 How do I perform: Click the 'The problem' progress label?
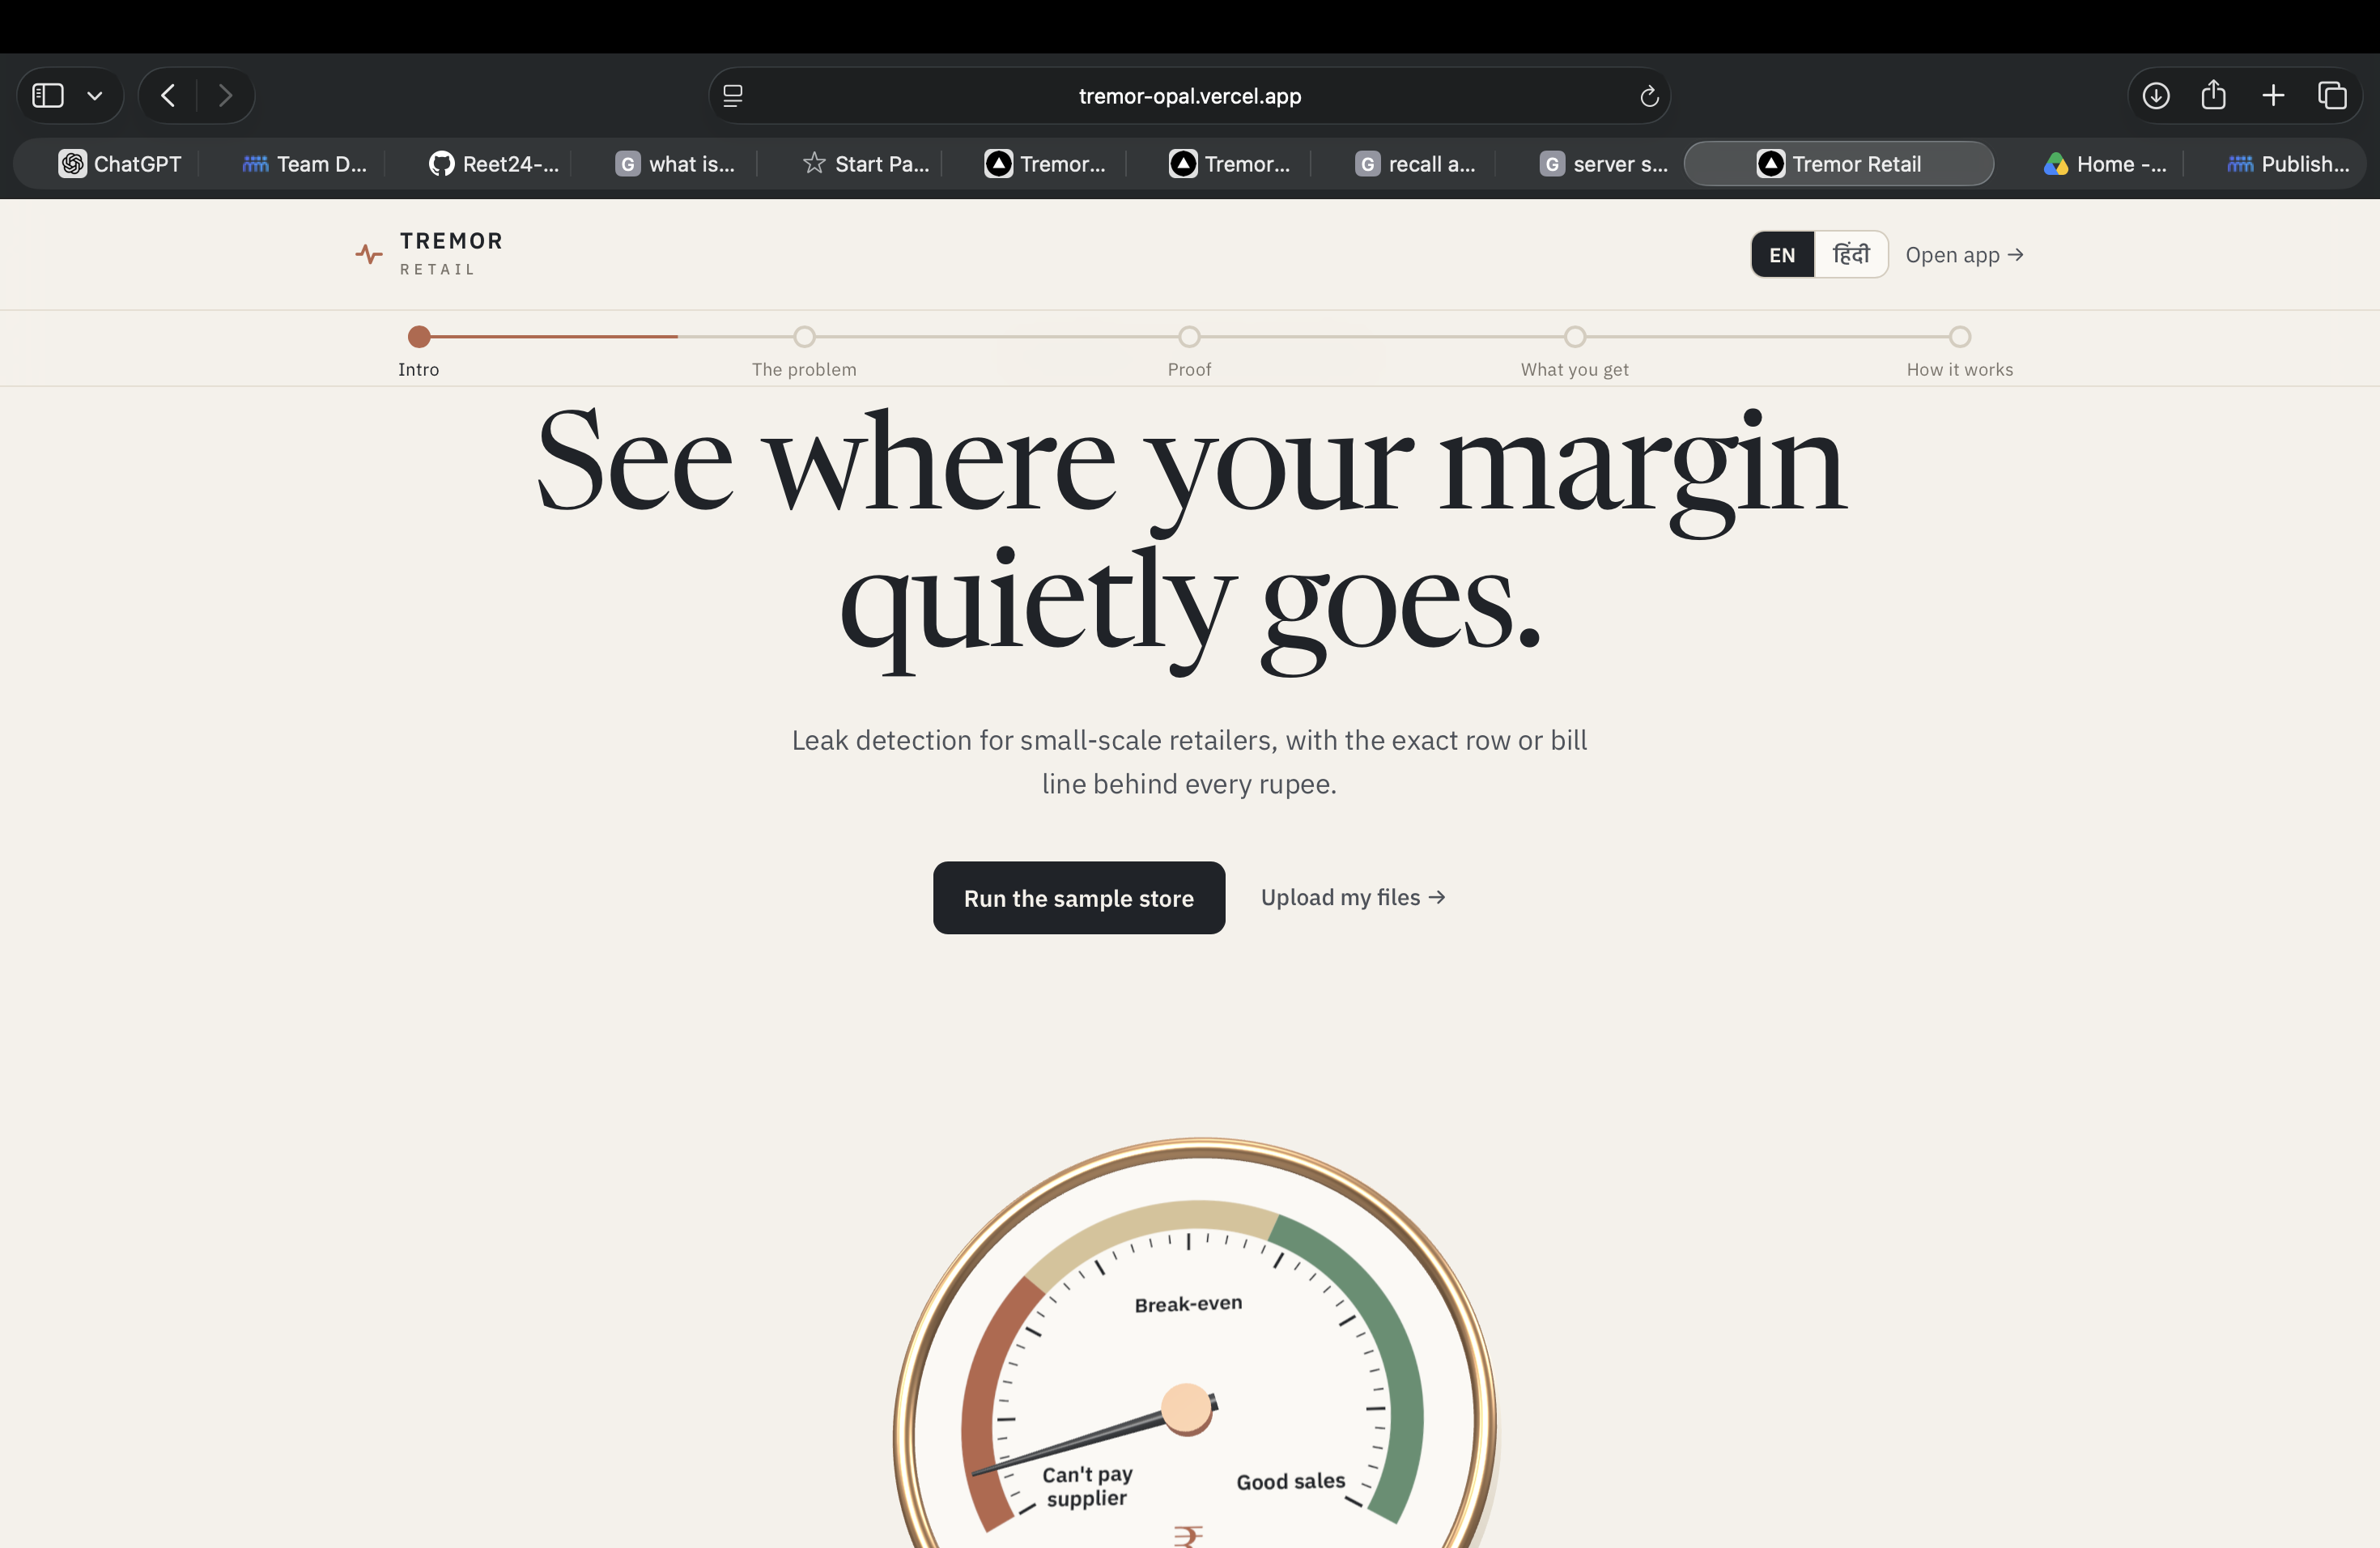point(804,370)
